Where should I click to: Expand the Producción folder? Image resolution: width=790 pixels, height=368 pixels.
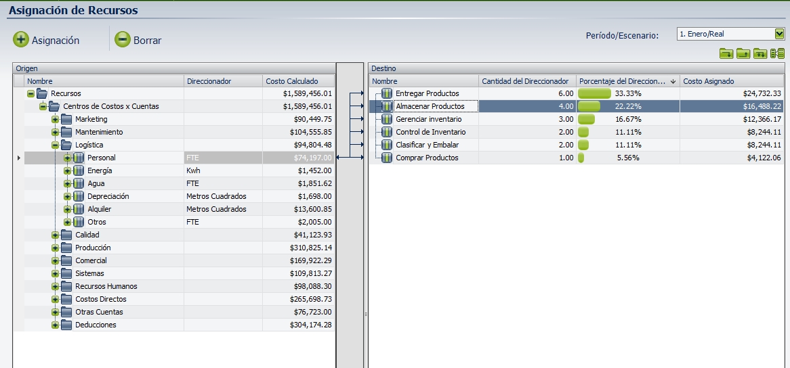pos(55,248)
